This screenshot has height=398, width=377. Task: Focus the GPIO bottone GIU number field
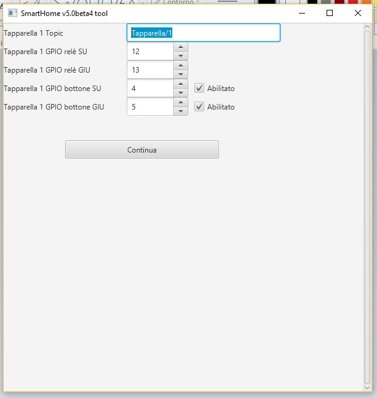tap(151, 106)
